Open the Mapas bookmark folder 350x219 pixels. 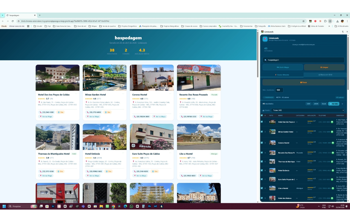pos(93,26)
